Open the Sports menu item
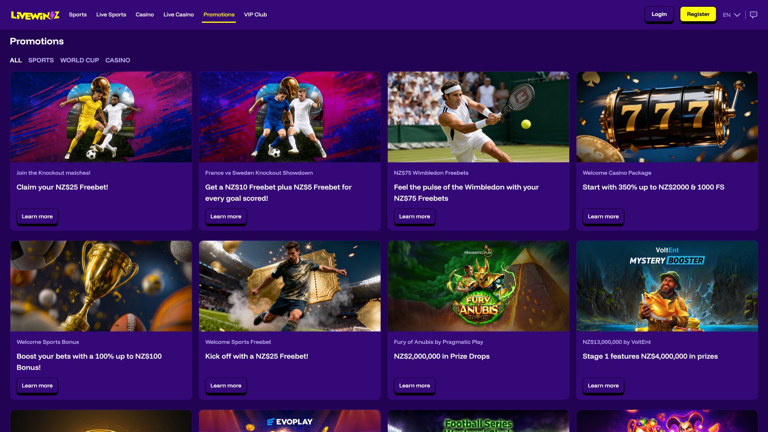768x432 pixels. tap(78, 14)
